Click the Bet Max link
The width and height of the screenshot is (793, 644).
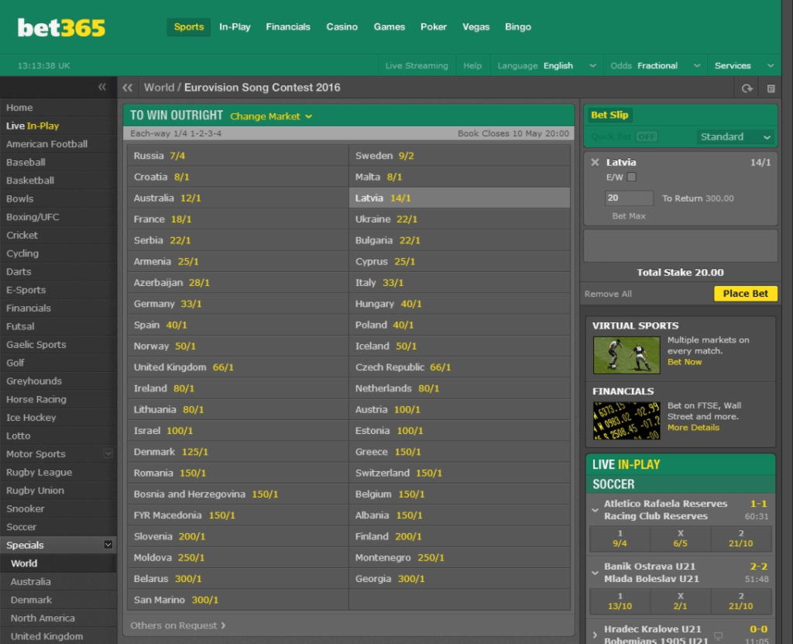click(x=629, y=216)
